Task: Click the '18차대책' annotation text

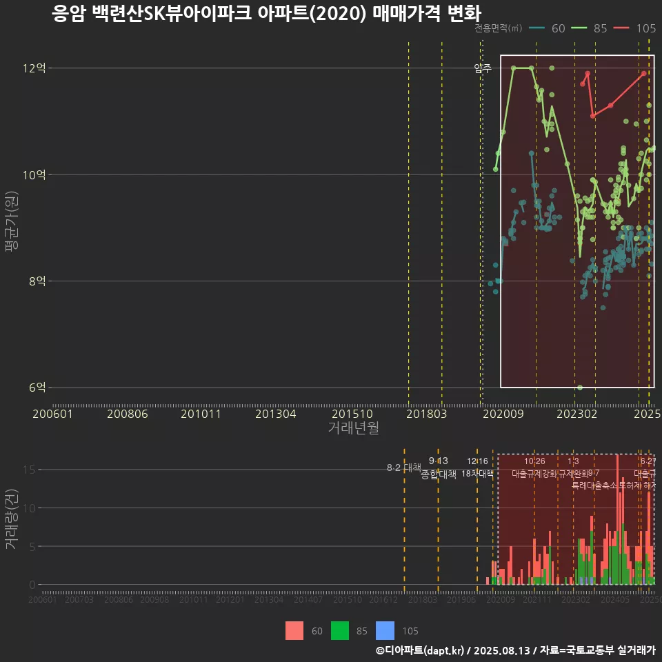Action: (x=477, y=474)
